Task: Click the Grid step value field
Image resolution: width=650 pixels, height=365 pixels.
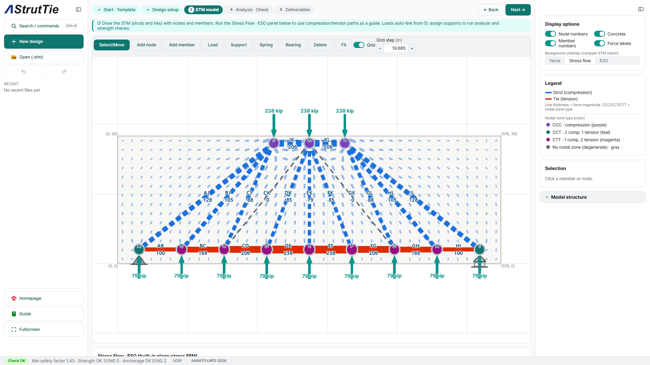Action: (x=396, y=48)
